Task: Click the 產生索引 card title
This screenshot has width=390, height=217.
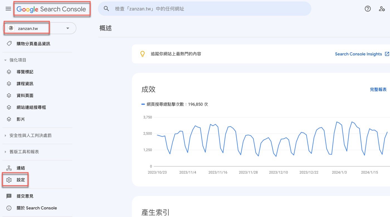Action: pos(155,212)
